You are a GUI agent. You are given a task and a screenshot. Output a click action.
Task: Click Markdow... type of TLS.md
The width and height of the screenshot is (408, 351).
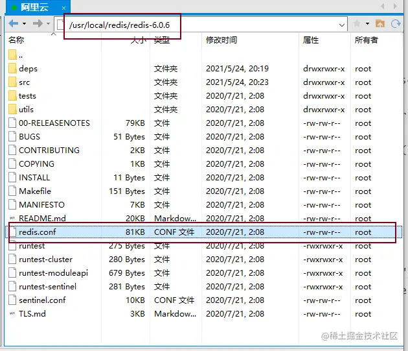[x=175, y=313]
